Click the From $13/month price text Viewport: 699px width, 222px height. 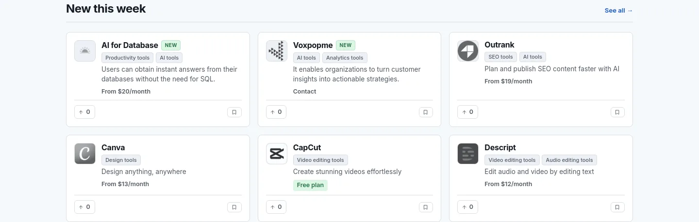coord(125,184)
